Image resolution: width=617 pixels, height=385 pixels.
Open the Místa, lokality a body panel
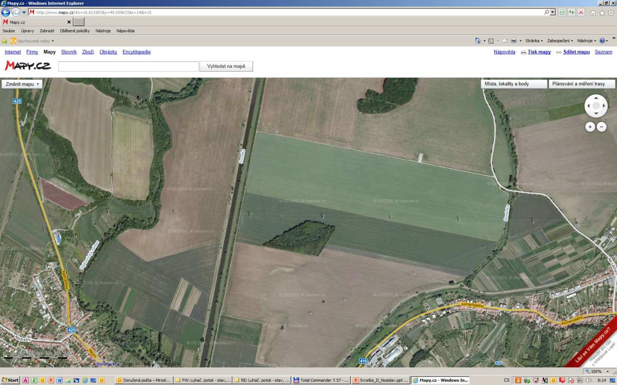(514, 84)
